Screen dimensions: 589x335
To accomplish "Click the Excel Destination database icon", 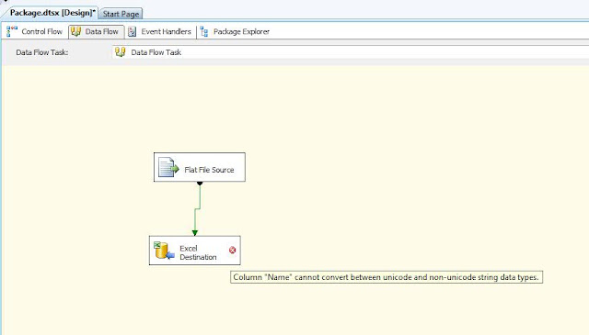I will 164,251.
